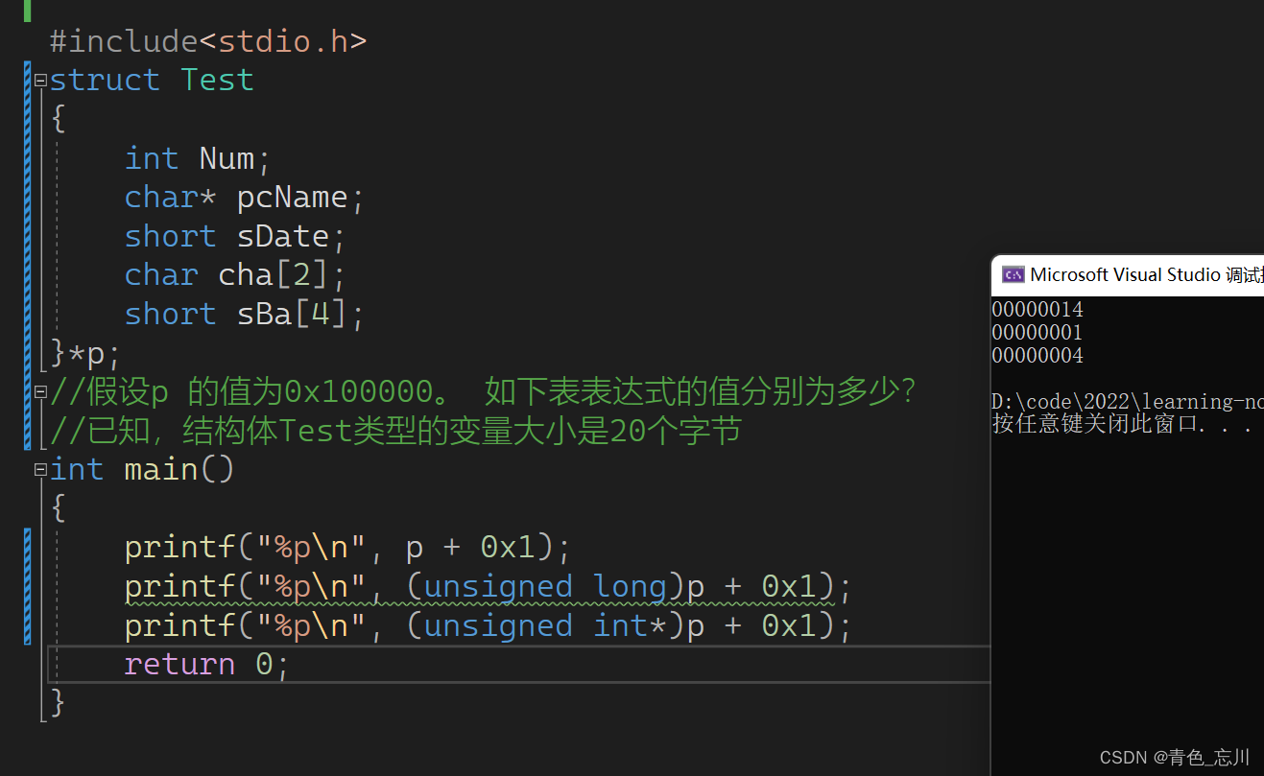Place cursor on the #include<stdio.h> line
The image size is (1264, 776).
pyautogui.click(x=207, y=41)
